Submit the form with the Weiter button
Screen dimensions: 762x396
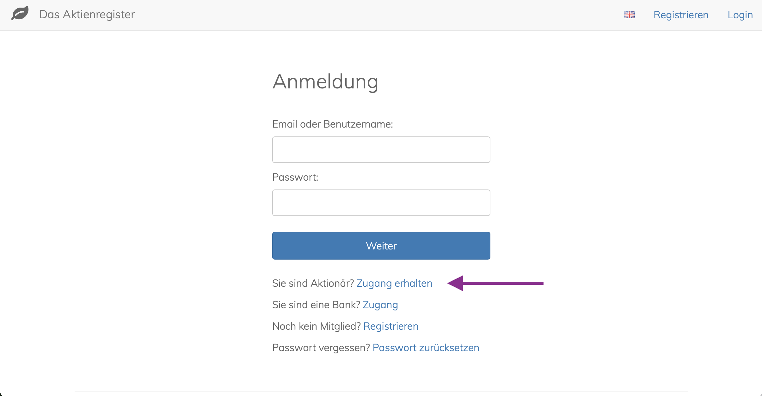[x=381, y=246]
